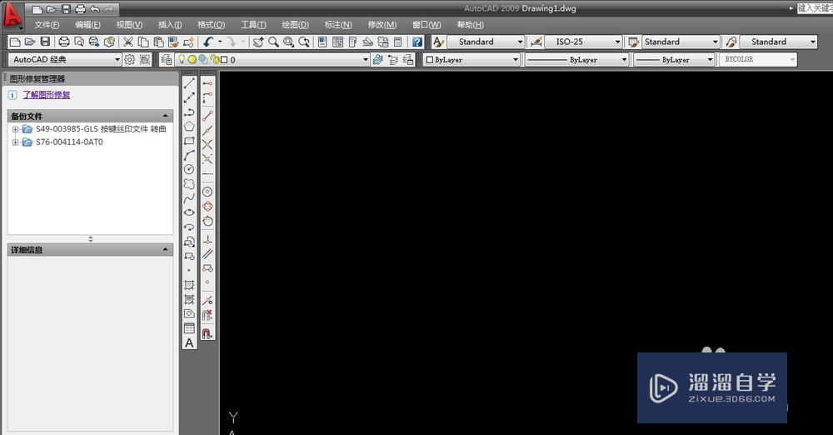Click the panel splitter handle above 详细信息
Viewport: 833px width, 435px height.
(90, 239)
